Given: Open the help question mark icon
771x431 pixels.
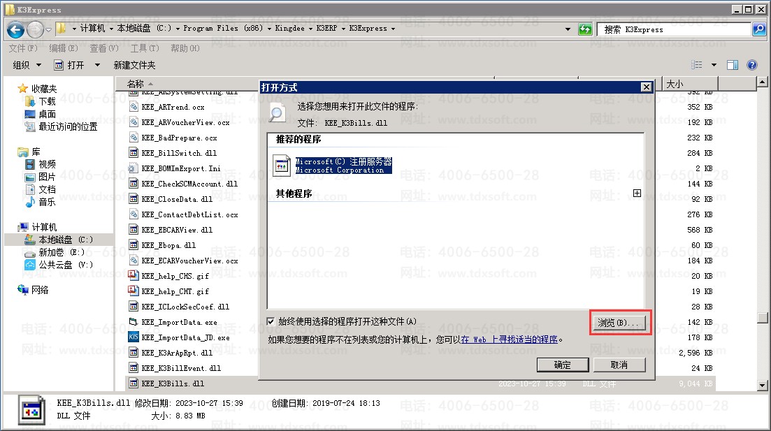Looking at the screenshot, I should click(x=752, y=65).
